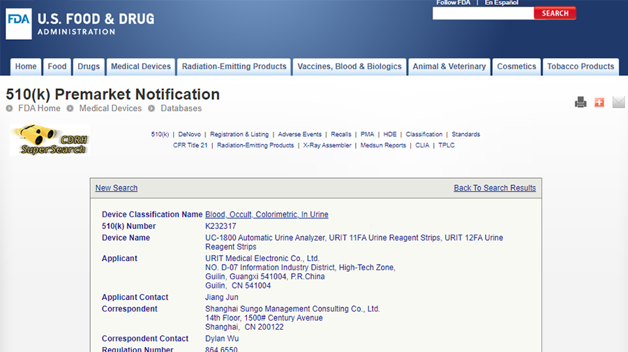Image resolution: width=628 pixels, height=352 pixels.
Task: Select the Recalls database link
Action: pos(341,134)
